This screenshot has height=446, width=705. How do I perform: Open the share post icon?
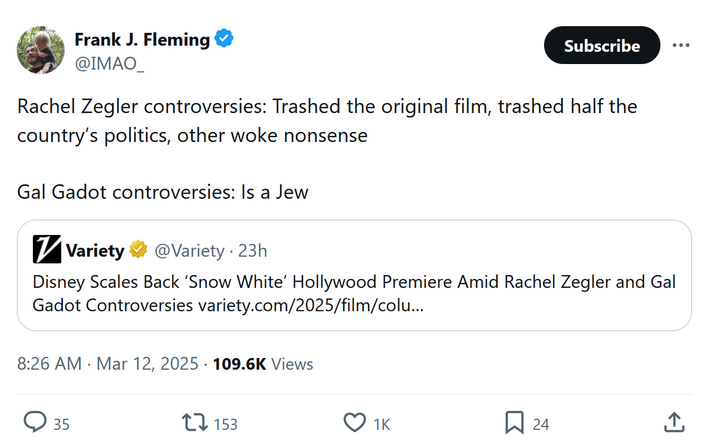tap(673, 423)
